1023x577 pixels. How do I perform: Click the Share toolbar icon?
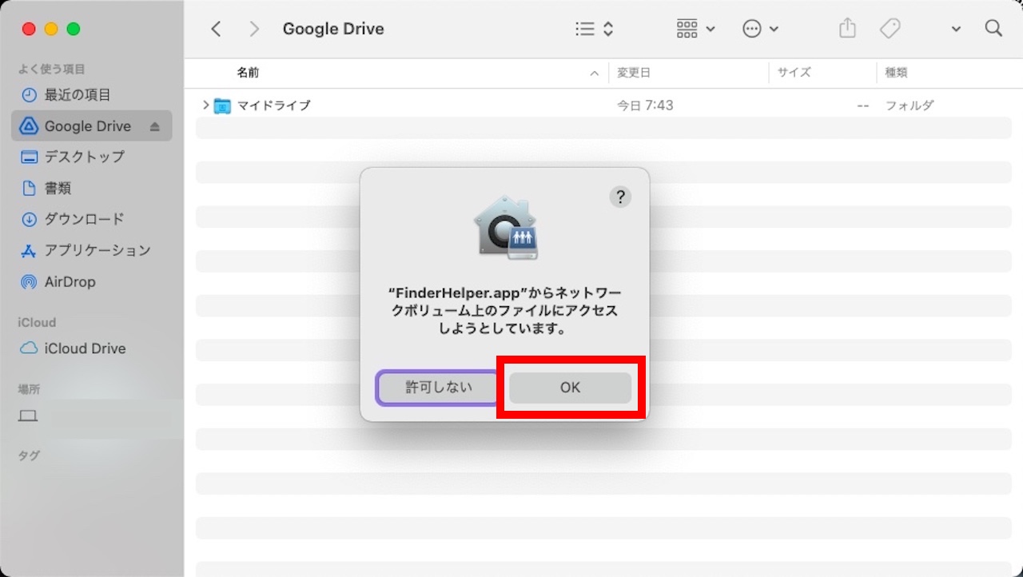pyautogui.click(x=847, y=29)
